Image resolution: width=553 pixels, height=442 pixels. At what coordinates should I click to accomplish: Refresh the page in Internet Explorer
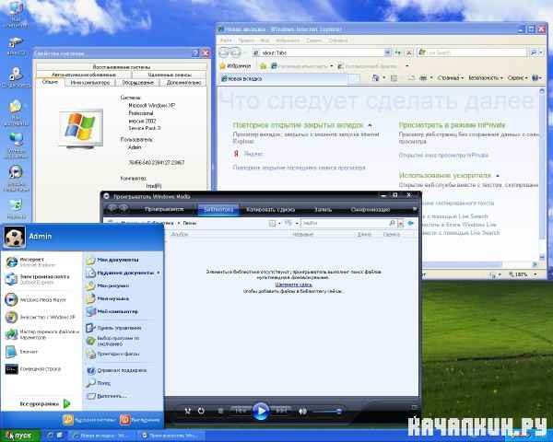coord(398,52)
